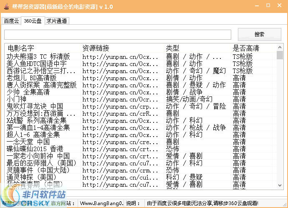
Task: Click the link yunpan.cn/crR... for 万万没想到
Action: [x=120, y=114]
